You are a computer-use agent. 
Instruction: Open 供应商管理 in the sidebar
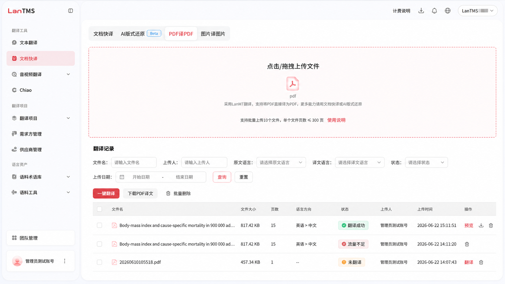40,149
